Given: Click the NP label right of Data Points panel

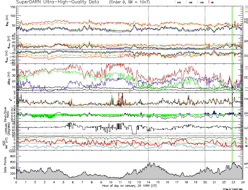Looking at the screenshot, I should tap(246, 164).
